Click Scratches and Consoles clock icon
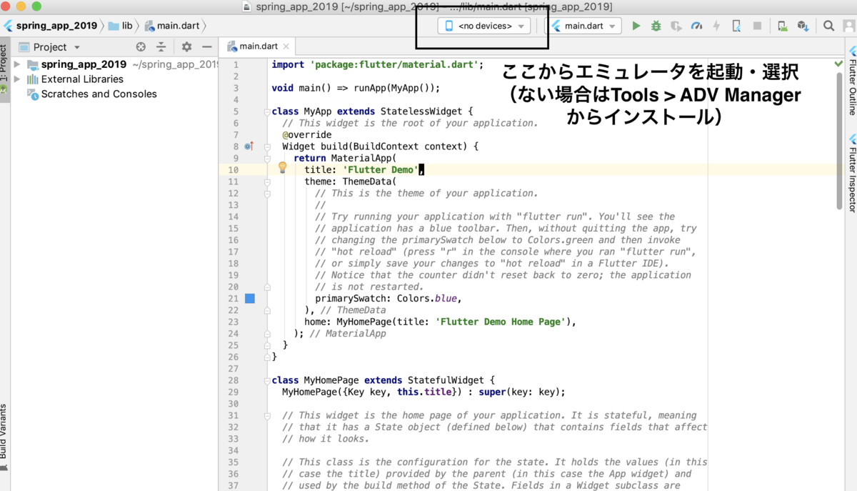This screenshot has width=857, height=491. pyautogui.click(x=33, y=94)
